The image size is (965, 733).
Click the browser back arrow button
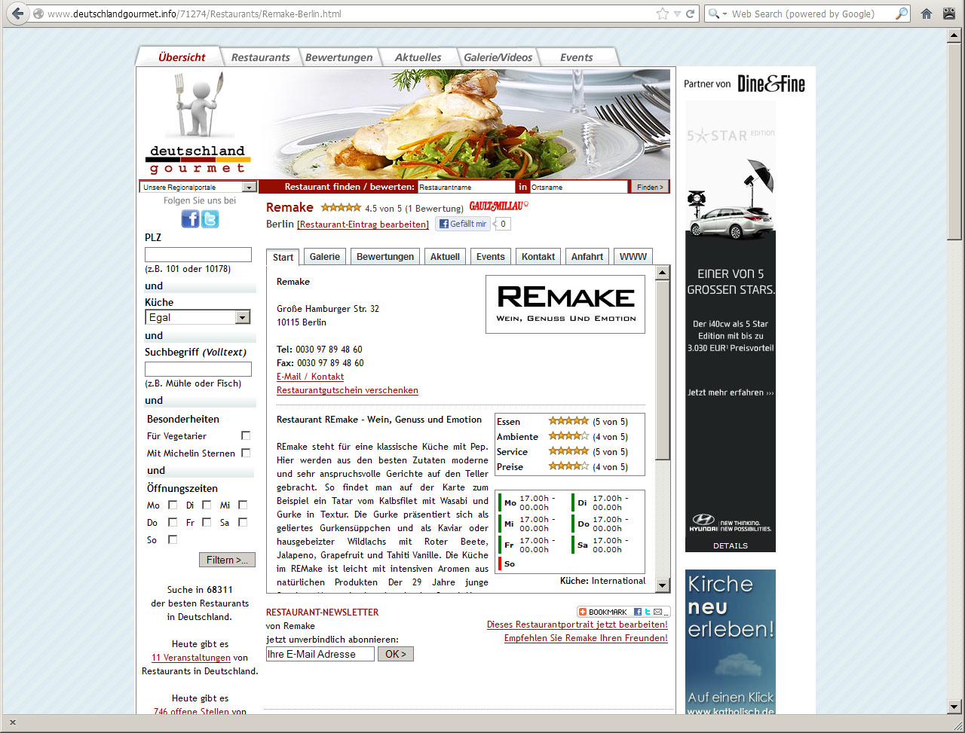[x=17, y=14]
